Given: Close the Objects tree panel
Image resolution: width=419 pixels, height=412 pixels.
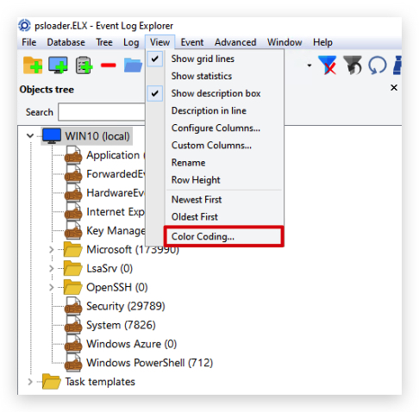Looking at the screenshot, I should [x=394, y=88].
